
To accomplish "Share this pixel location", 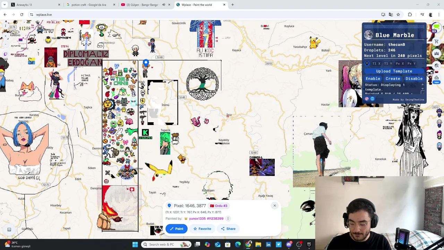I will [x=228, y=228].
